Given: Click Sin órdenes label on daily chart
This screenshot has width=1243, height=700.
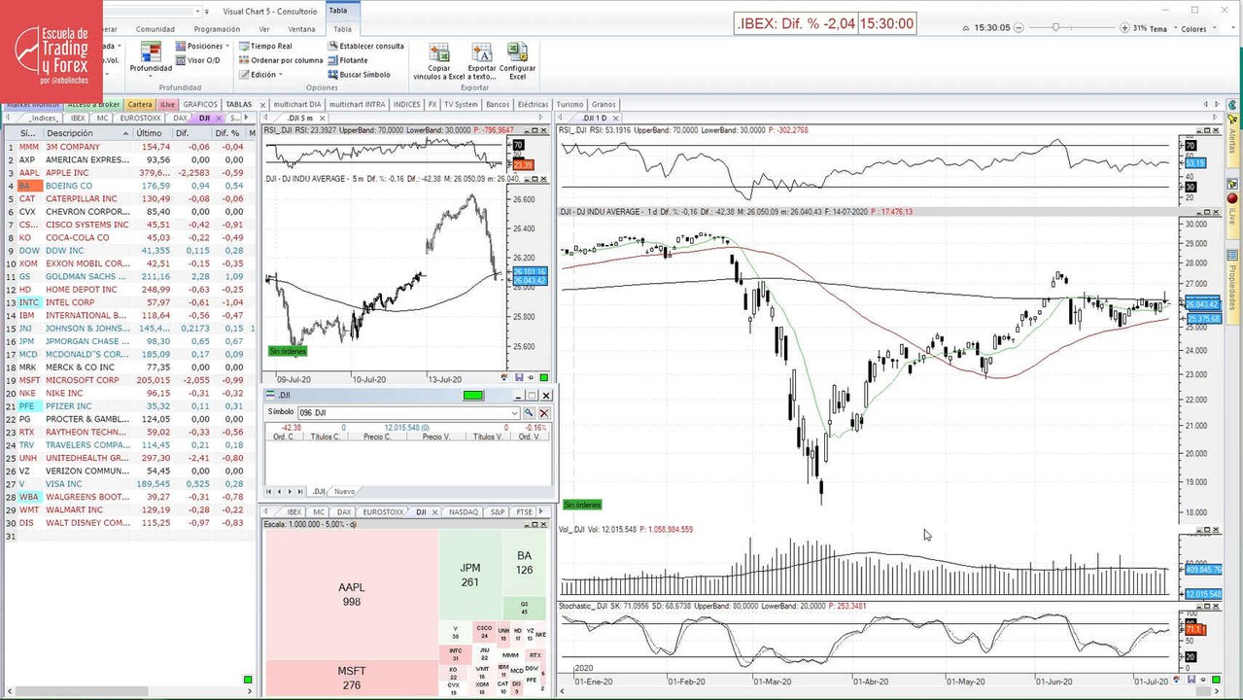Looking at the screenshot, I should pyautogui.click(x=582, y=505).
